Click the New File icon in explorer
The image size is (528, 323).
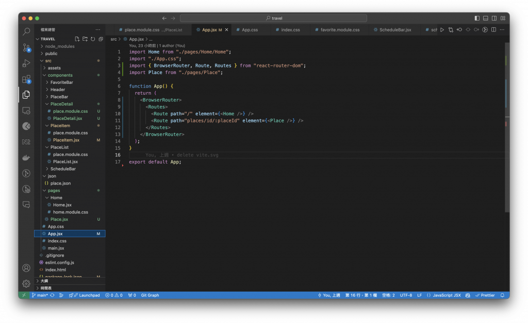pyautogui.click(x=77, y=39)
